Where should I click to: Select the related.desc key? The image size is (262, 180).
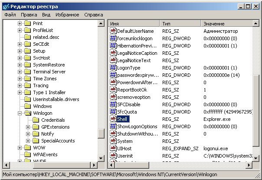pyautogui.click(x=46, y=37)
